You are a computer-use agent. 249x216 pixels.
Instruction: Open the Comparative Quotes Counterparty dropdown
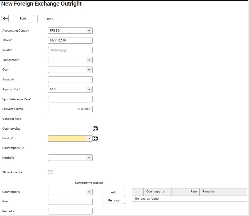pos(89,192)
